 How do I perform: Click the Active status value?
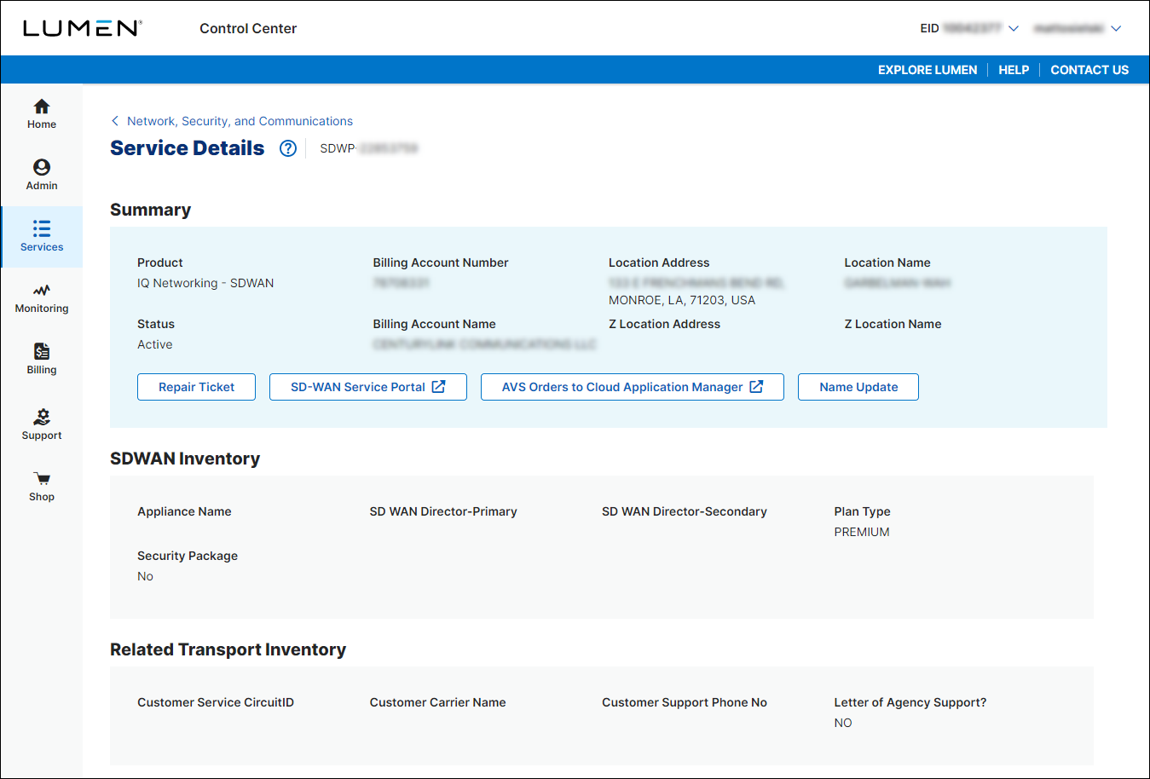click(x=155, y=344)
